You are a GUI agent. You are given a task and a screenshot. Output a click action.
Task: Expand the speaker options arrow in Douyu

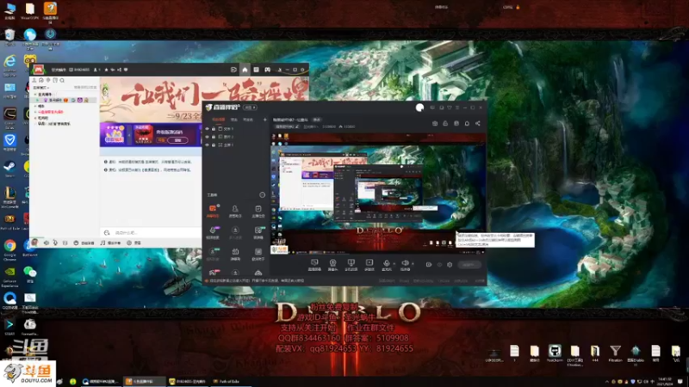click(x=413, y=264)
